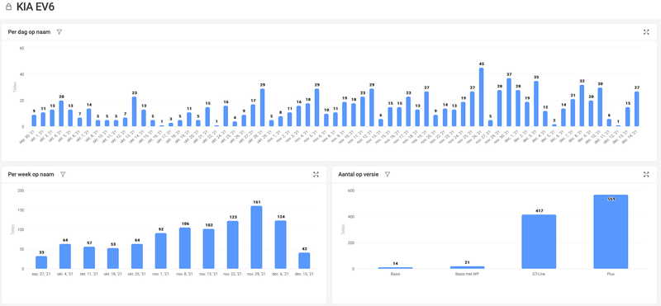Click the Basis met WP bar
This screenshot has height=306, width=661.
[467, 267]
